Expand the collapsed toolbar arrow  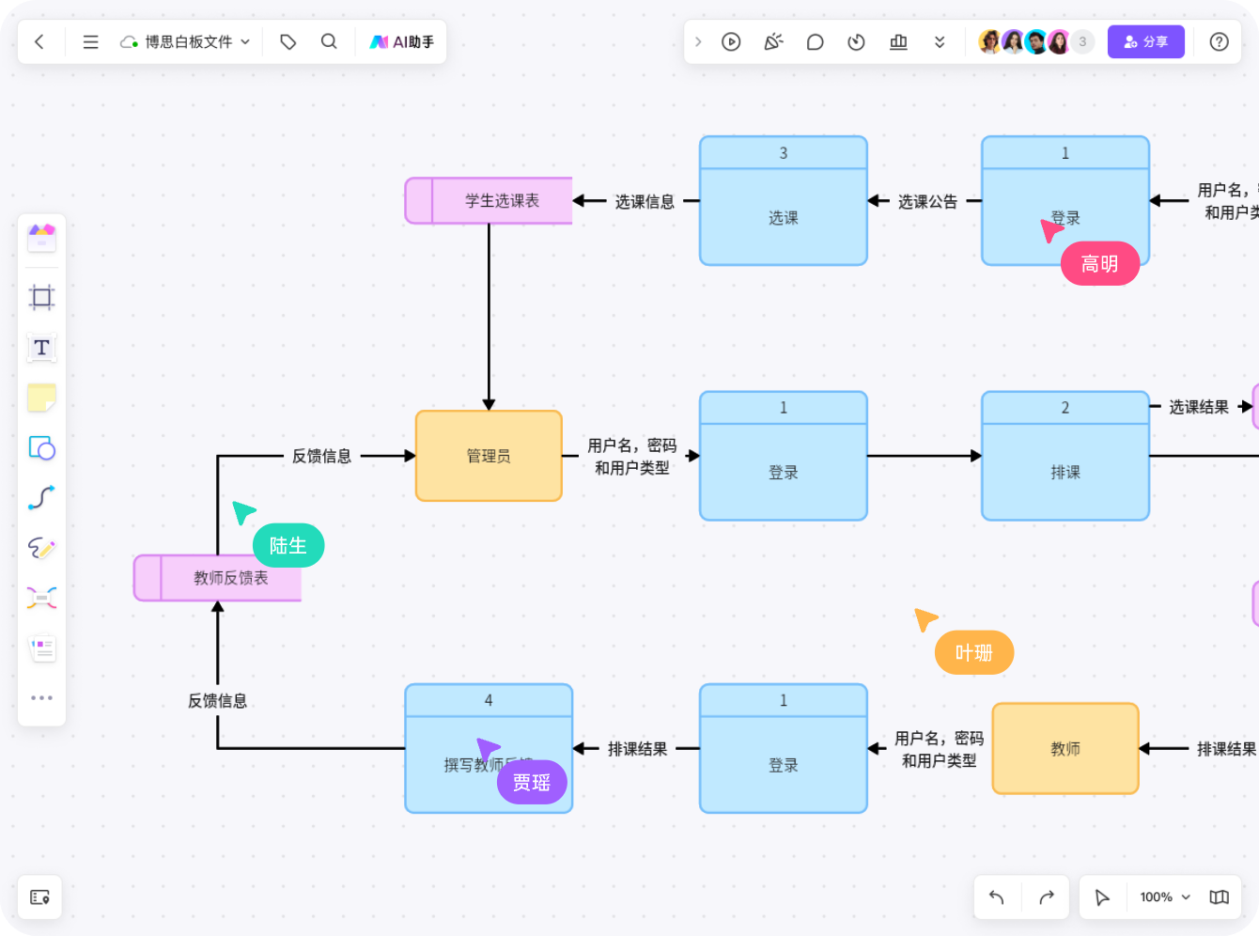(x=698, y=41)
